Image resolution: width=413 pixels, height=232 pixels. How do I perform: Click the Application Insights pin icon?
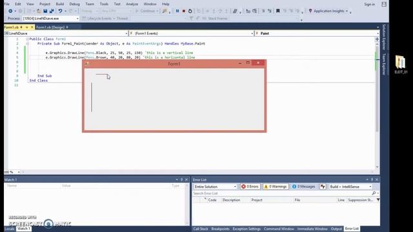pos(310,11)
